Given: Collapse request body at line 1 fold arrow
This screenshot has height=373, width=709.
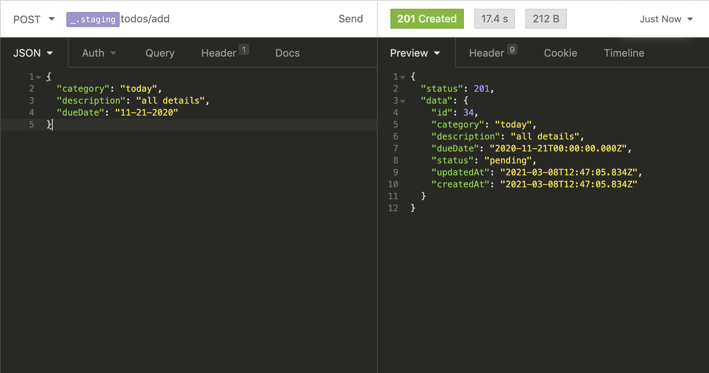Looking at the screenshot, I should pos(38,77).
